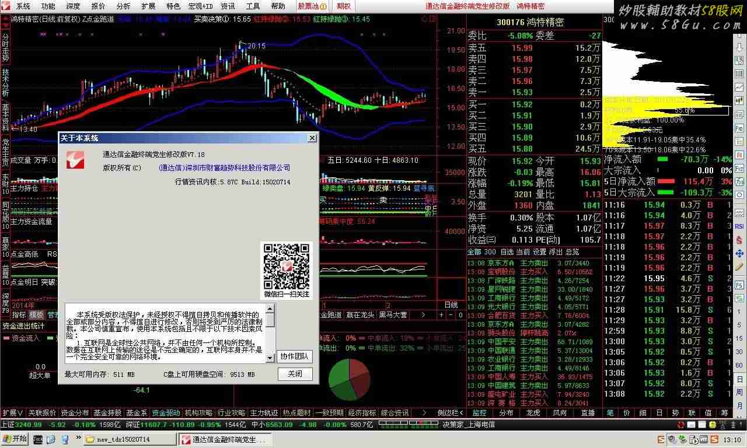Click the blue four-way move arrows icon
Screen dimensions: 747x448
[x=739, y=253]
